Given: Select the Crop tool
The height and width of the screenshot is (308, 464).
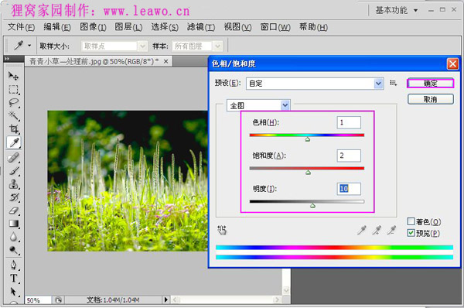Looking at the screenshot, I should coord(13,128).
